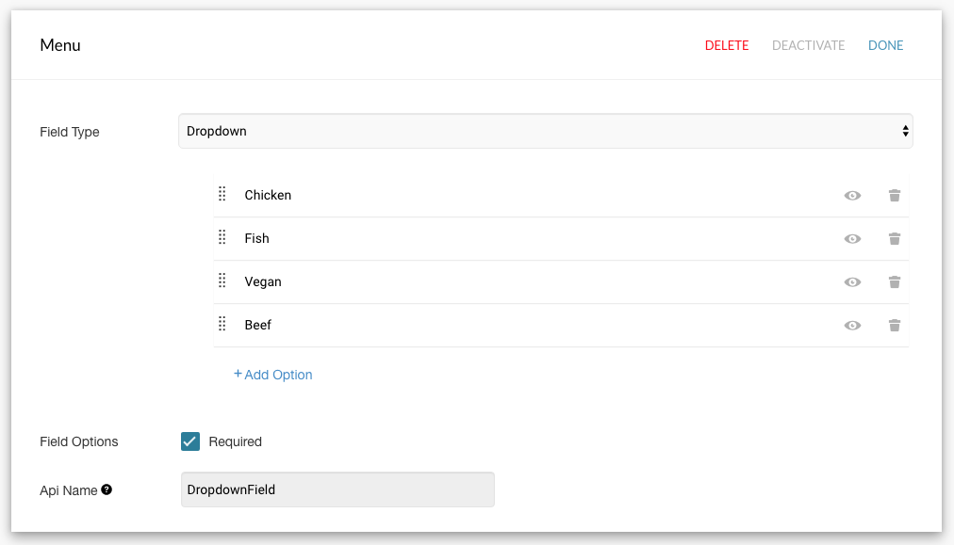Focus the Api Name input field
This screenshot has width=954, height=545.
coord(337,489)
